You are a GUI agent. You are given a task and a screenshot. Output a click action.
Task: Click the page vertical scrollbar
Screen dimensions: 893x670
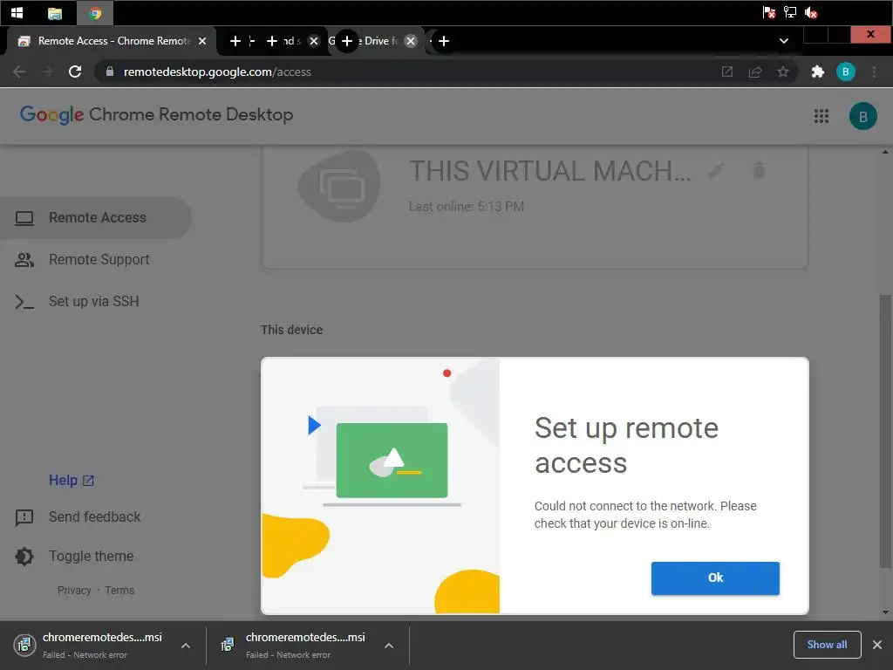[x=885, y=431]
